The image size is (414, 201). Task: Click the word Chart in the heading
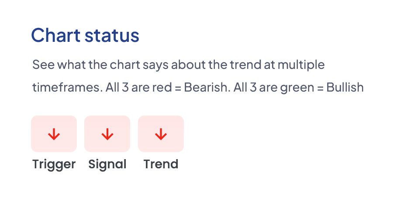point(56,35)
